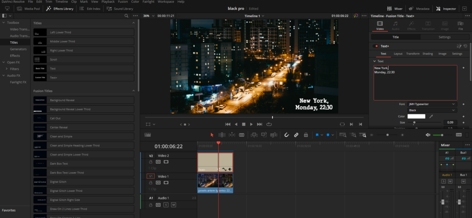
Task: Open the Sound Library panel
Action: click(119, 9)
